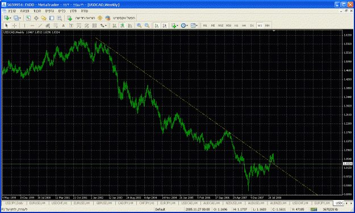Image resolution: width=355 pixels, height=213 pixels.
Task: Open the Market Watch window icon
Action: click(x=28, y=18)
